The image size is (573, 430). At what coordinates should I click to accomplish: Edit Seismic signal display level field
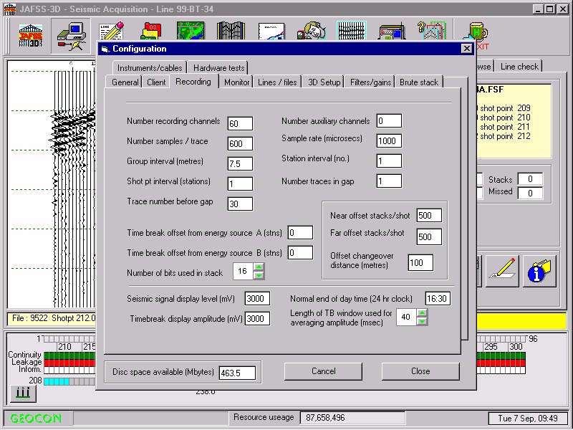tap(257, 298)
